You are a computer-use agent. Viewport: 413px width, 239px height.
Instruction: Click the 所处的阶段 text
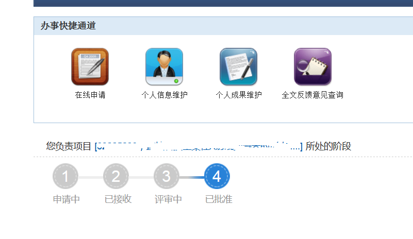(x=328, y=146)
